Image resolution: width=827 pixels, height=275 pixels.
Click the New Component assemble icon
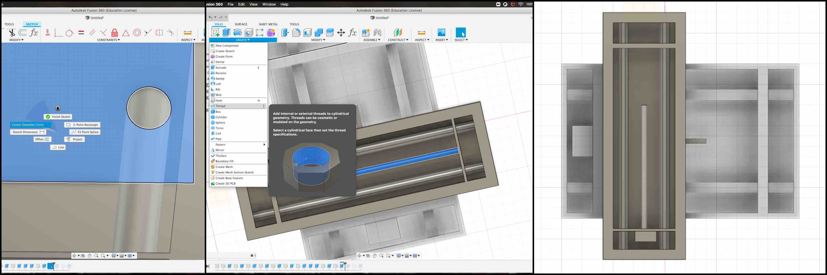click(x=366, y=32)
